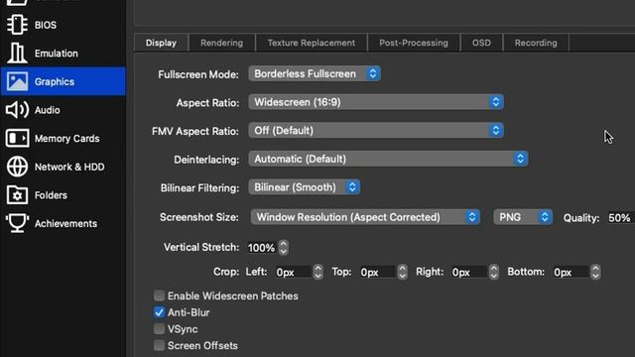Open the PNG screenshot format dropdown
635x357 pixels.
click(x=523, y=217)
